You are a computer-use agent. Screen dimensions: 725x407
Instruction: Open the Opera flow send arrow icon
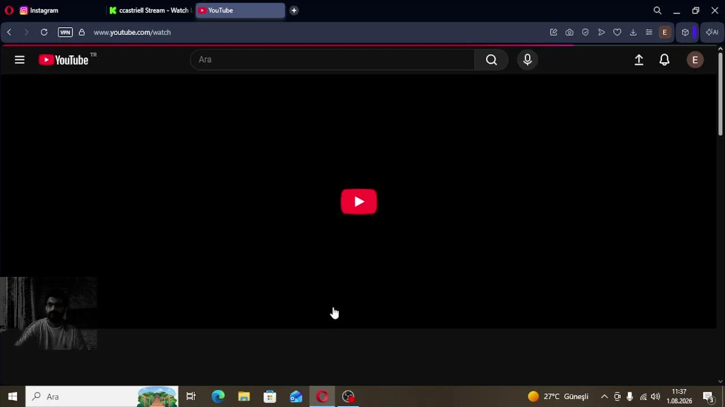(602, 32)
